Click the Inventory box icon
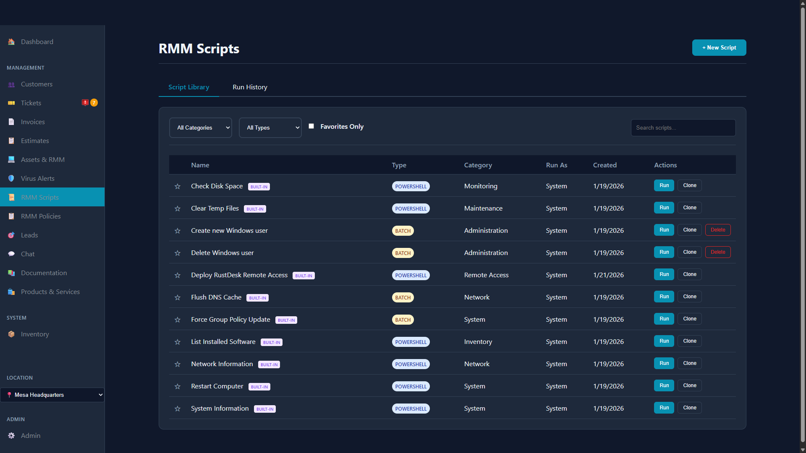806x453 pixels. pos(11,334)
